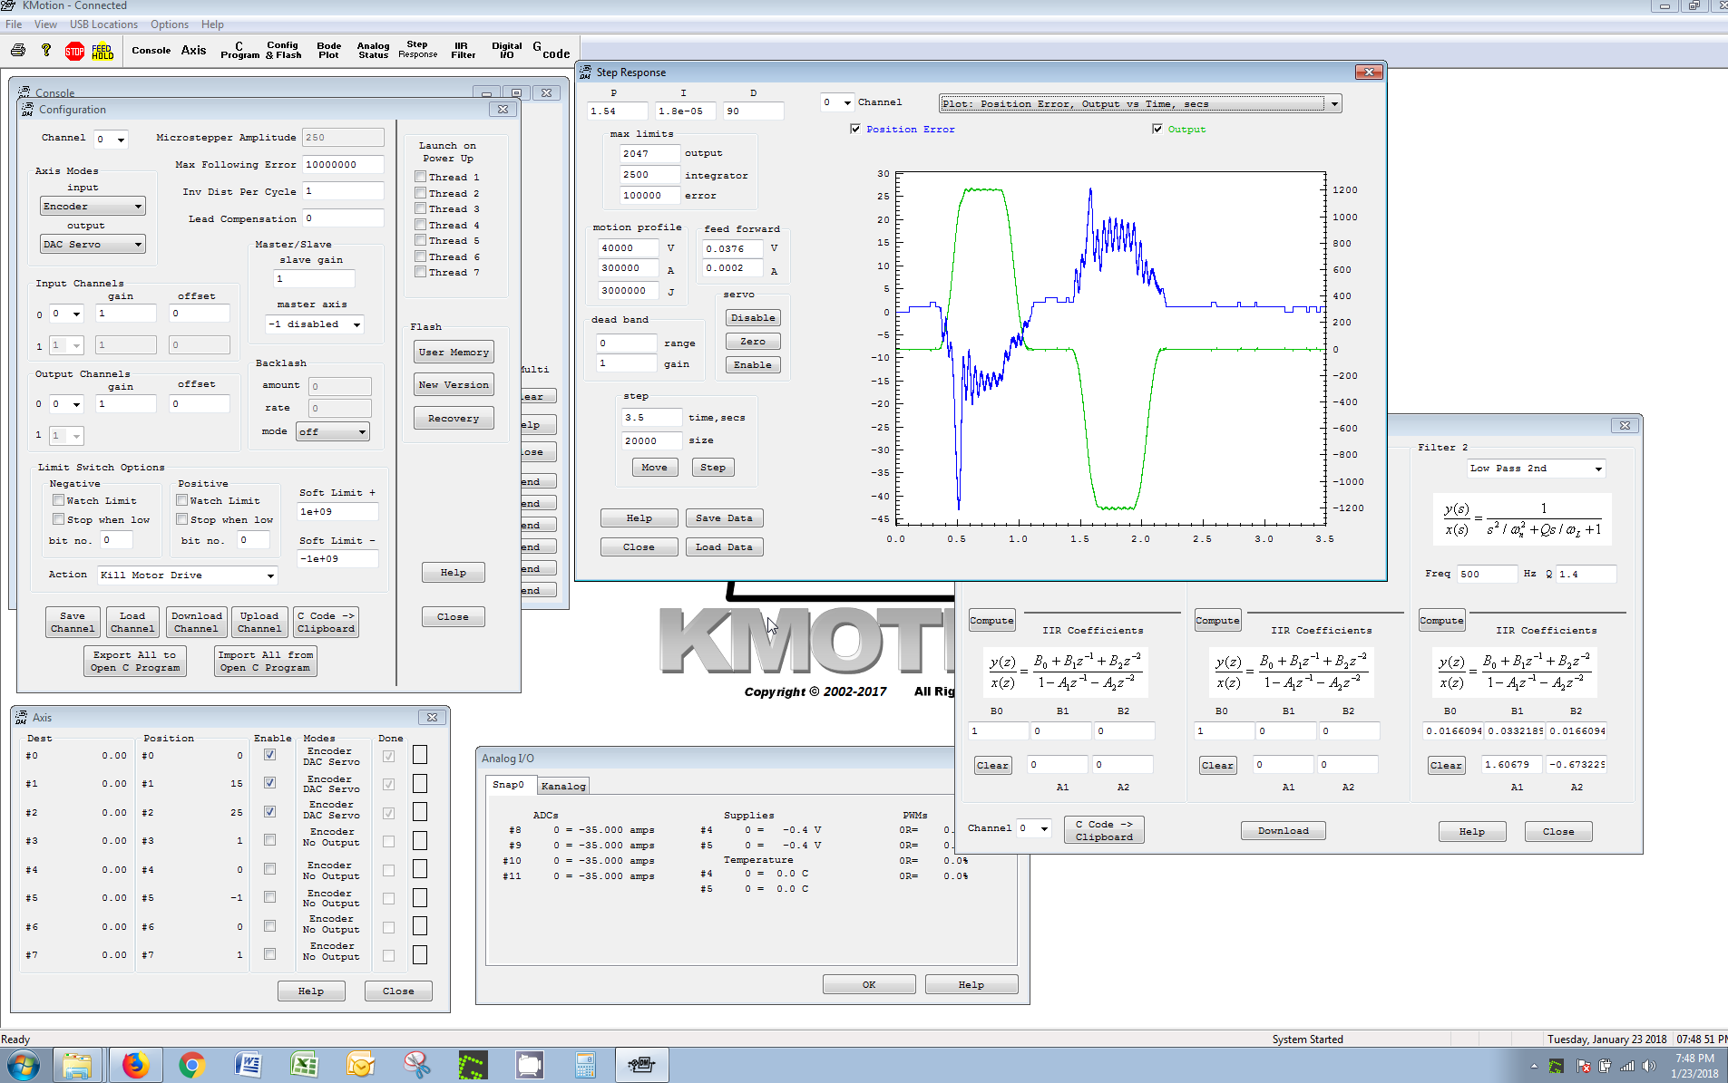Expand the Low Pass 2nd filter dropdown

point(1597,469)
